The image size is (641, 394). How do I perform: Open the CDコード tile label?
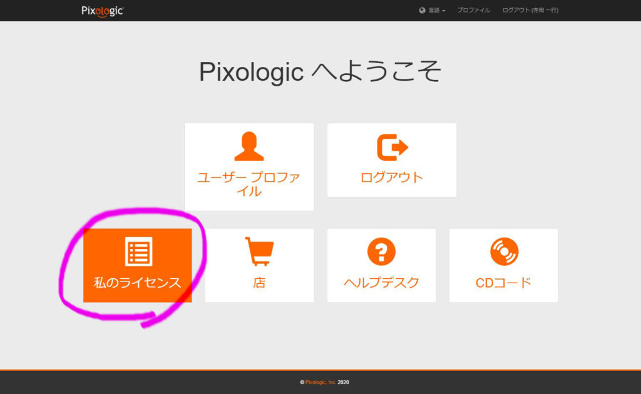pos(503,283)
